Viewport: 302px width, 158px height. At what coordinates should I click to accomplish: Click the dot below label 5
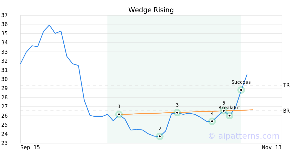tap(224, 111)
